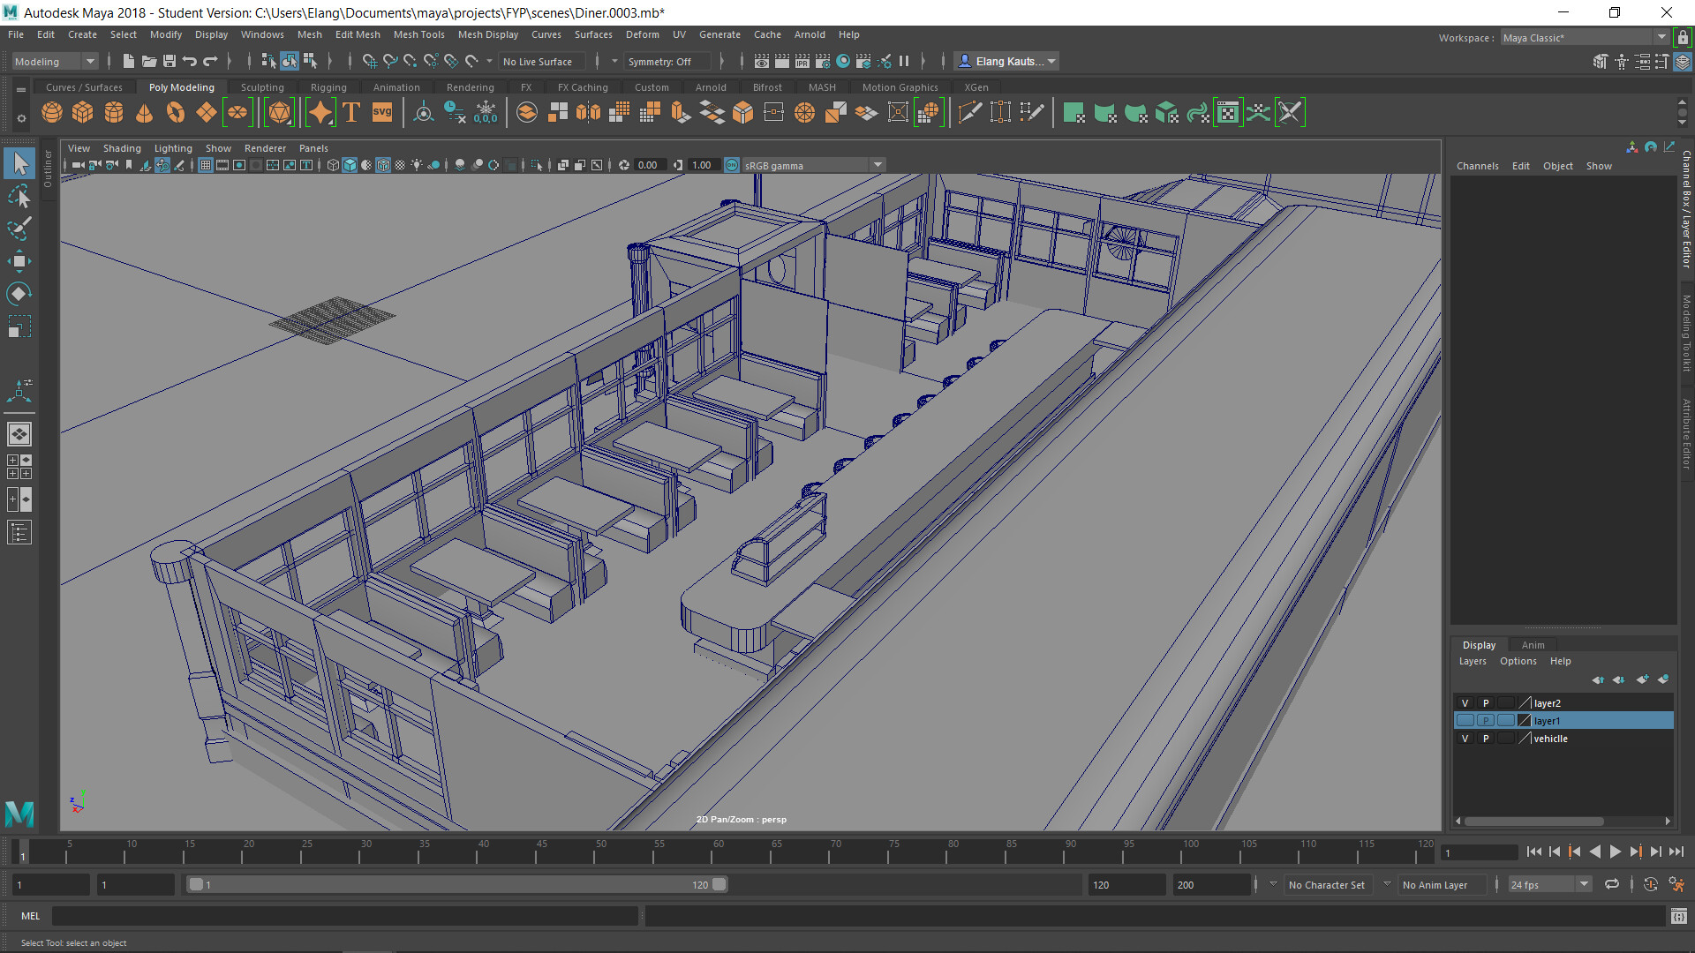1695x953 pixels.
Task: Switch to the Anim tab
Action: point(1532,645)
